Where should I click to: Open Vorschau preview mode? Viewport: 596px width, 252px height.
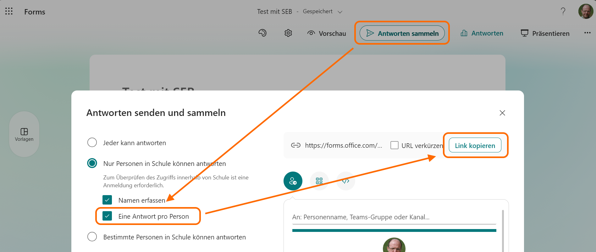(x=327, y=33)
